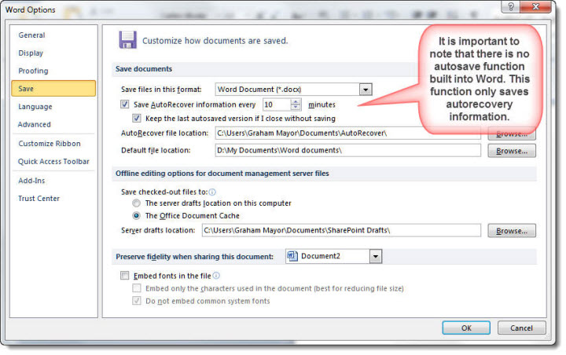Click the Save documents section header
Viewport: 566px width, 355px height.
coord(144,69)
